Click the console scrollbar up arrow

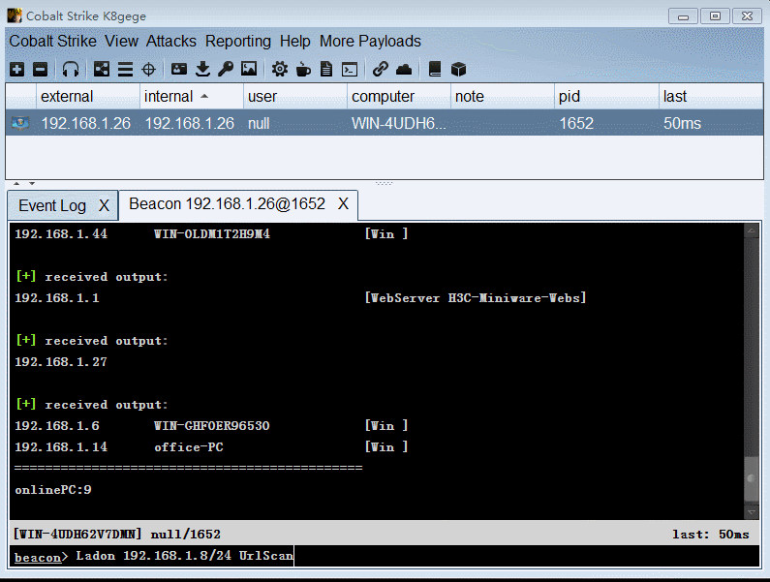click(751, 230)
